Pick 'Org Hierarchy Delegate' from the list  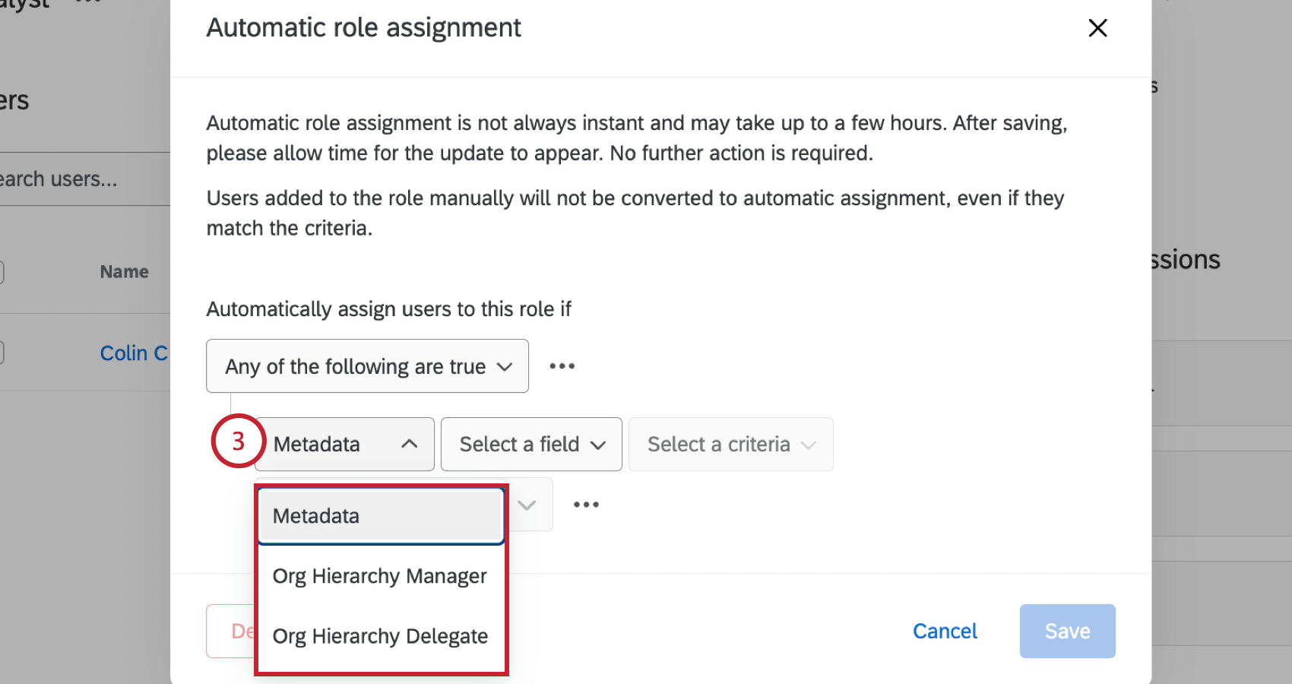tap(380, 636)
